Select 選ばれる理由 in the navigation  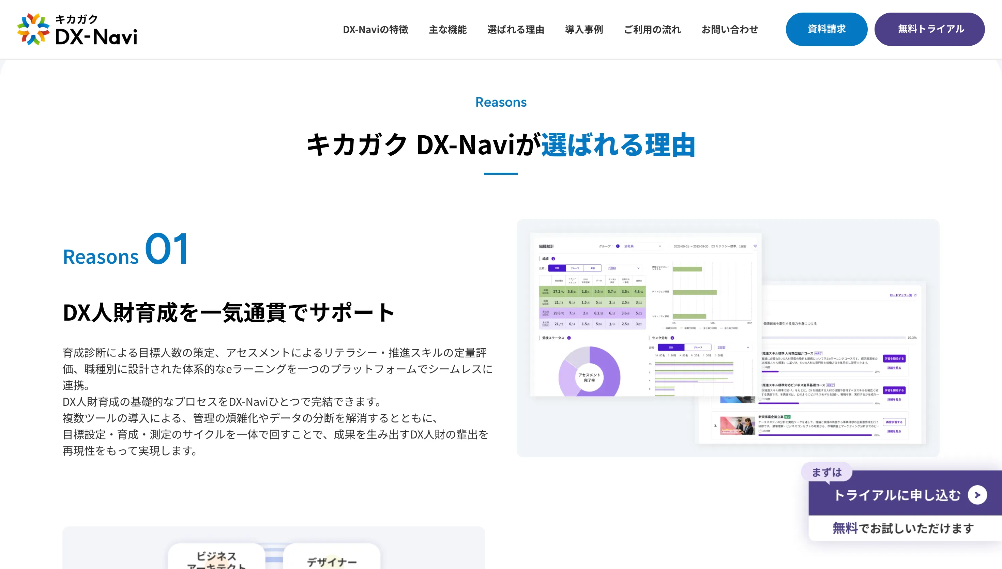click(515, 29)
